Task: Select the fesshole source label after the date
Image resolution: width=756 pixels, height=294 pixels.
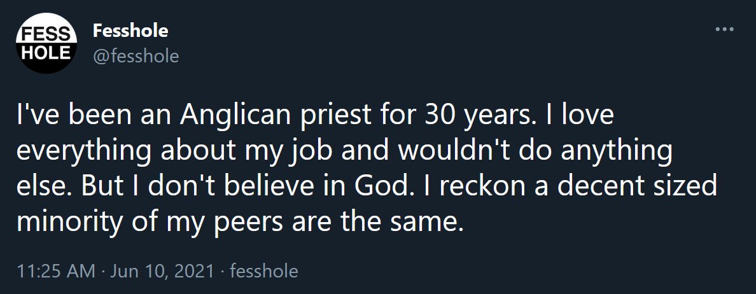Action: point(263,271)
